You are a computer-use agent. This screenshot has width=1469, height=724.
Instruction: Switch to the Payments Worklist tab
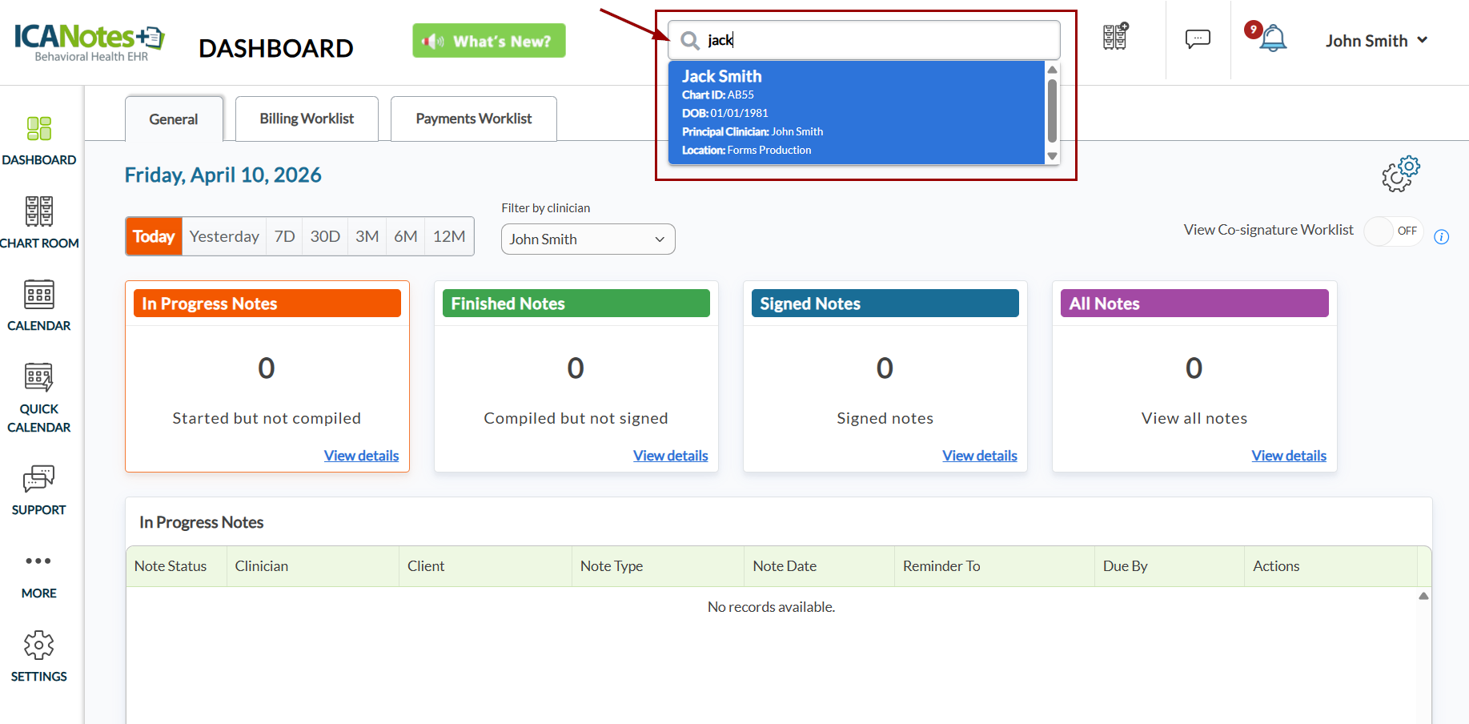(x=473, y=119)
